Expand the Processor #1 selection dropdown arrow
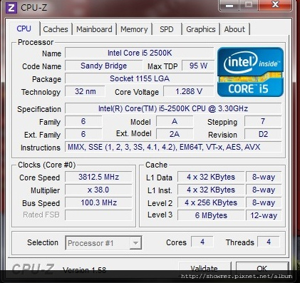Screen dimensions: 300x283 click(135, 243)
